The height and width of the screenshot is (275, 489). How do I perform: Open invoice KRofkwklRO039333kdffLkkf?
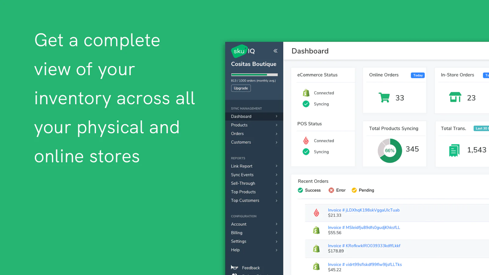click(364, 246)
